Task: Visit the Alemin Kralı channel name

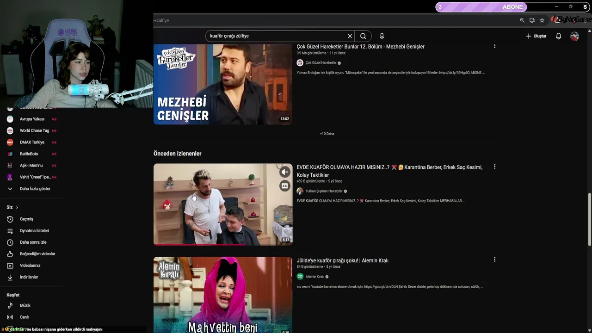Action: (x=314, y=277)
